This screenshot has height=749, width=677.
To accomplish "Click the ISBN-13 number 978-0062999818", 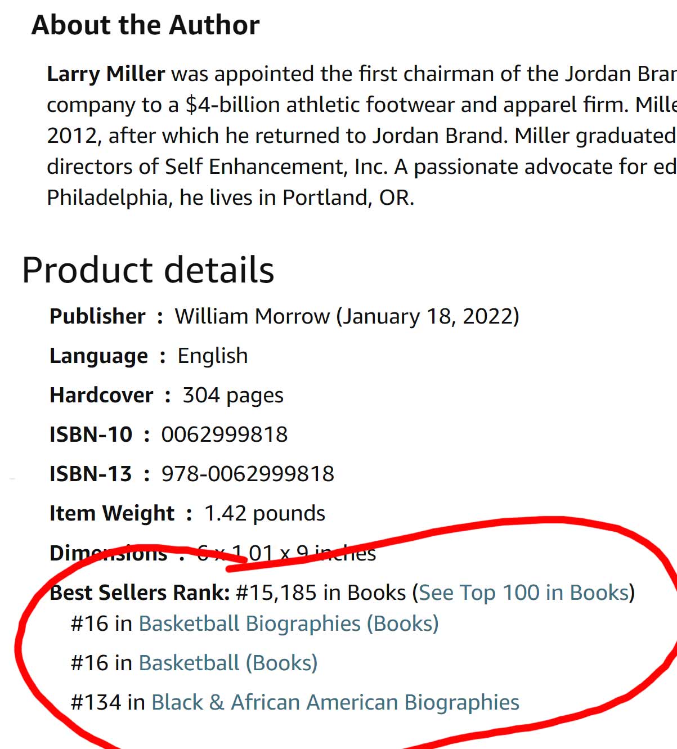I will click(x=248, y=474).
